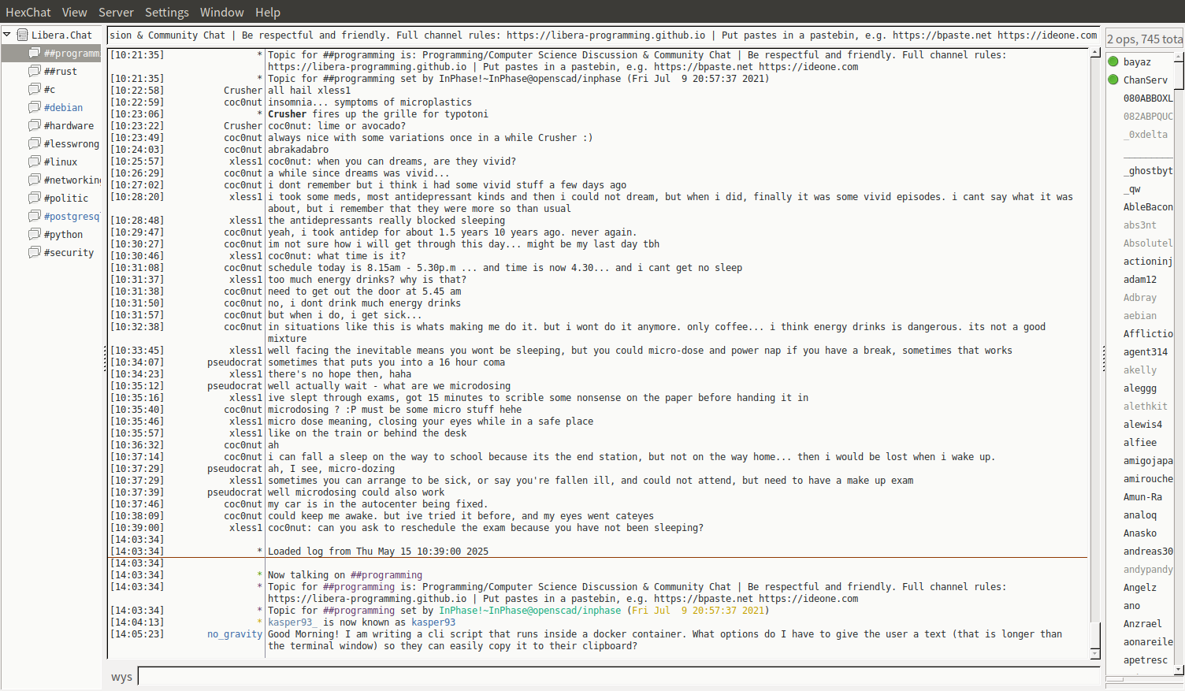This screenshot has width=1185, height=691.
Task: Select user akelly in the user list
Action: click(x=1140, y=370)
